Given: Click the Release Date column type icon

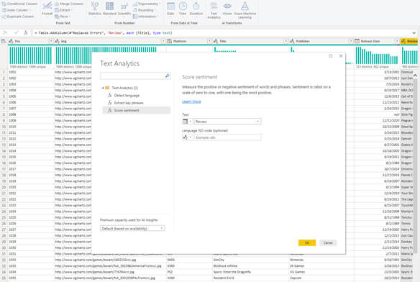Looking at the screenshot, I should click(x=357, y=41).
